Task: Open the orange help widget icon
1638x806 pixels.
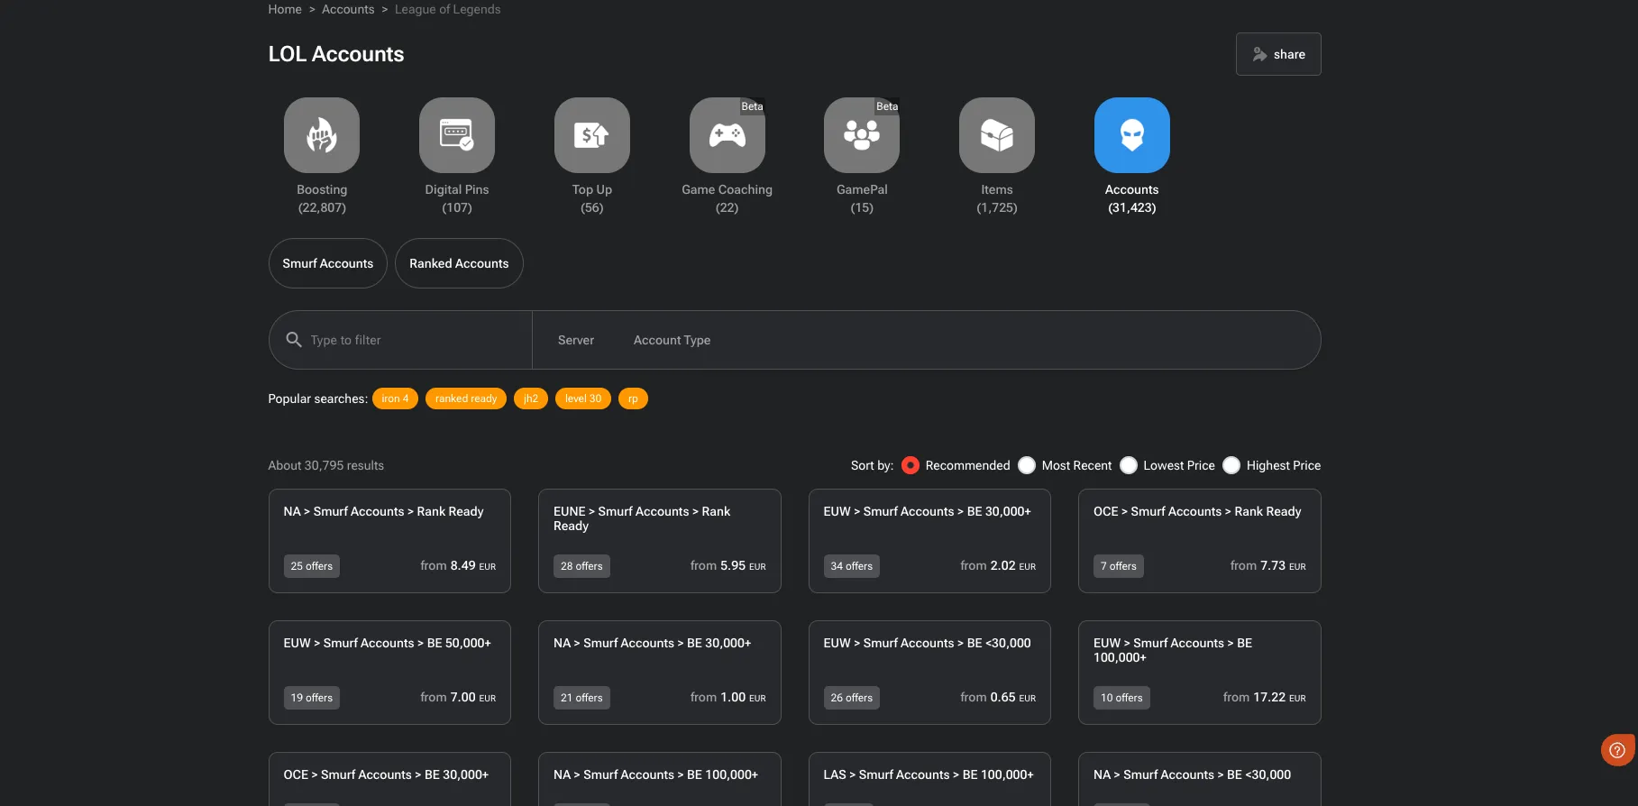Action: (x=1617, y=749)
